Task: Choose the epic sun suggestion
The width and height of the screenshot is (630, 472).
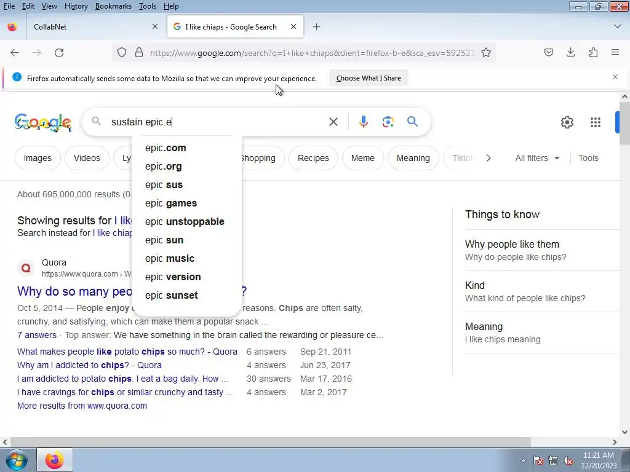Action: 187,240
